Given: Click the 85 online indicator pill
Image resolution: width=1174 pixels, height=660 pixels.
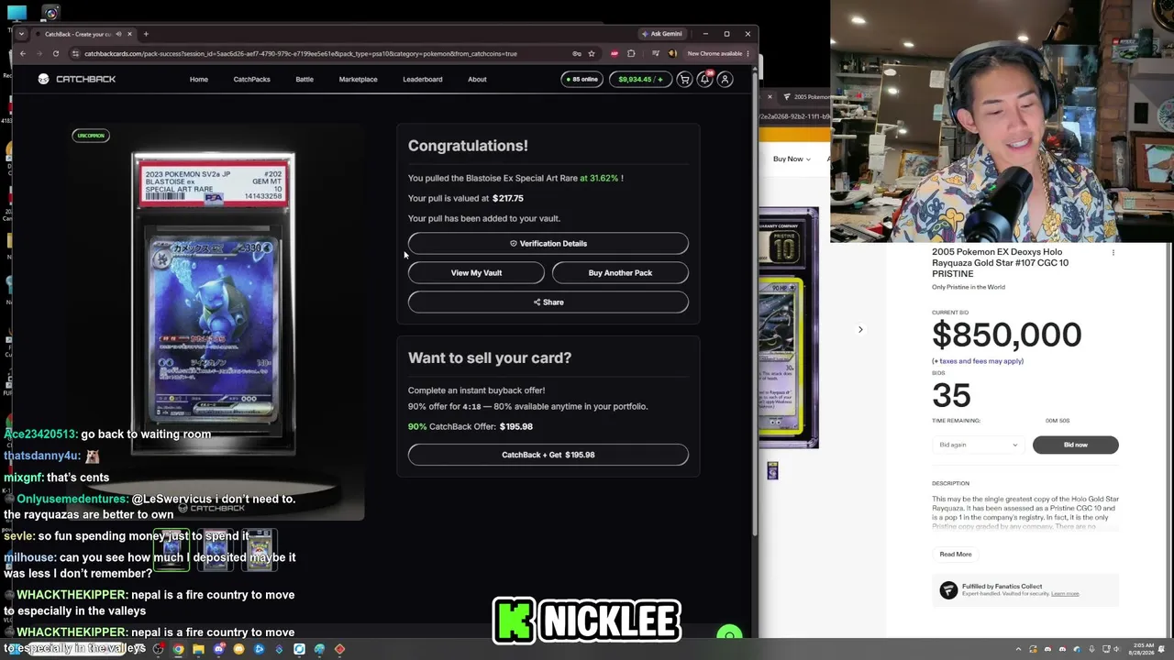Looking at the screenshot, I should tap(581, 80).
